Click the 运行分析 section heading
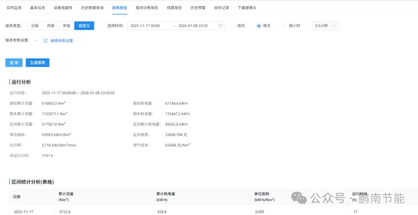 click(x=21, y=82)
